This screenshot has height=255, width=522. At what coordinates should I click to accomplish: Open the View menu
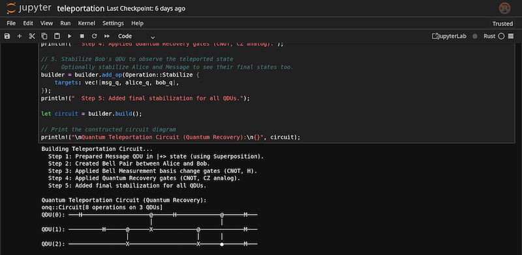(46, 23)
